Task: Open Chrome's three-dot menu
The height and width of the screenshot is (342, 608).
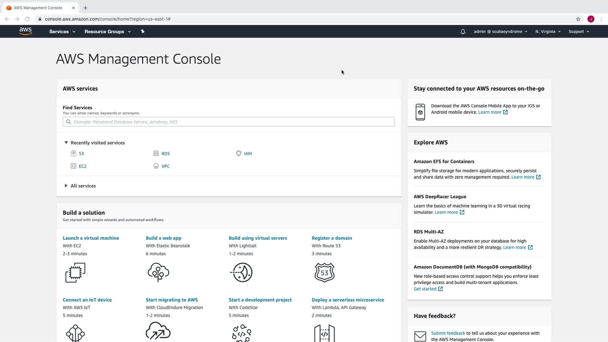Action: [x=601, y=19]
